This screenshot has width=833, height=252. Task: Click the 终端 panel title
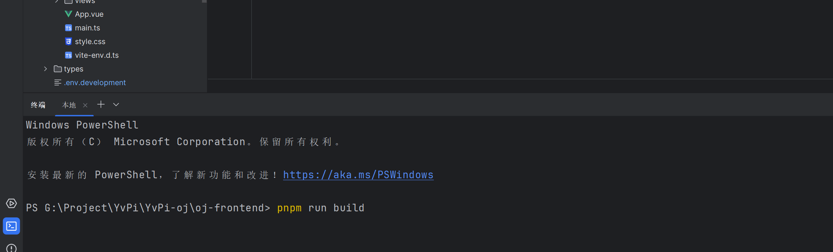coord(38,105)
